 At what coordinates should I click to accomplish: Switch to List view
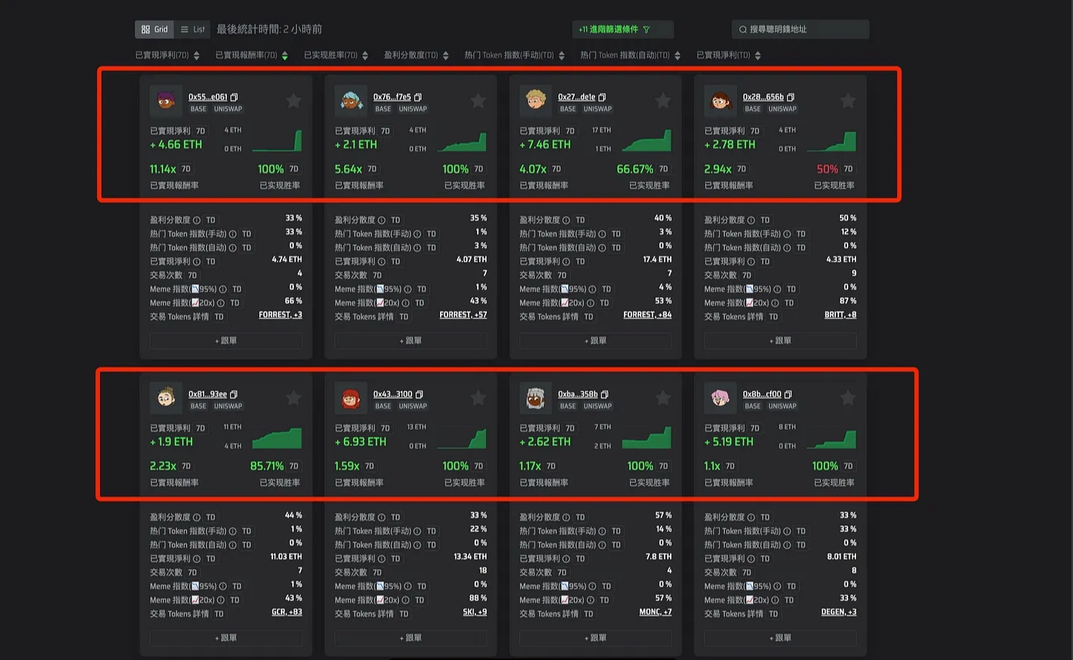click(192, 29)
